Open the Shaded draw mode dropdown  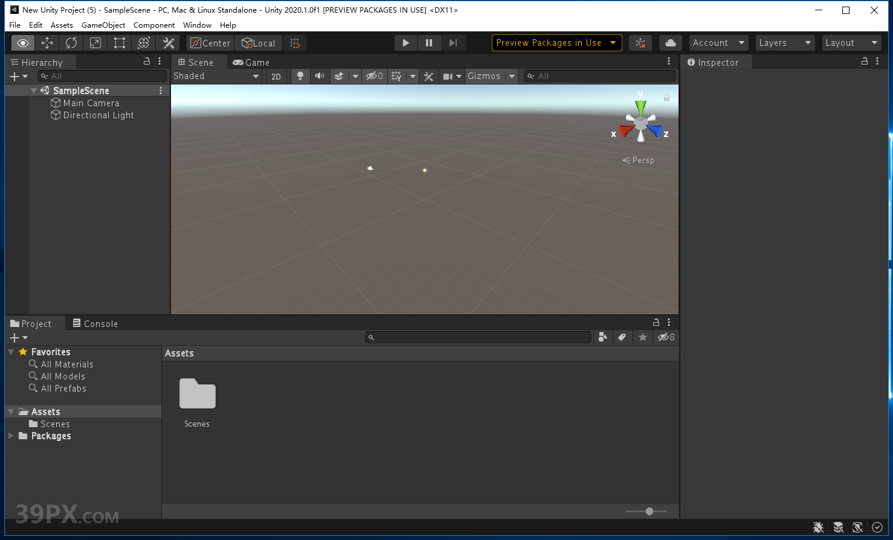[x=216, y=76]
